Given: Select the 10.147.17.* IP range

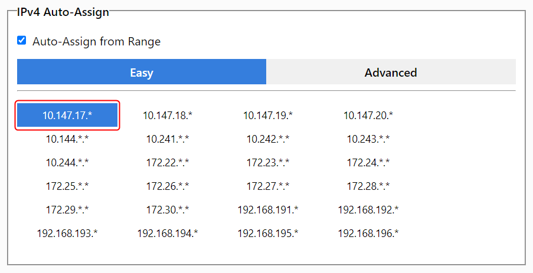Looking at the screenshot, I should 67,116.
